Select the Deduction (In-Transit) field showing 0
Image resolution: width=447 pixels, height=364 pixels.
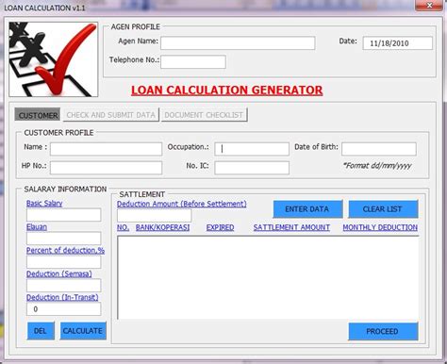[x=64, y=309]
